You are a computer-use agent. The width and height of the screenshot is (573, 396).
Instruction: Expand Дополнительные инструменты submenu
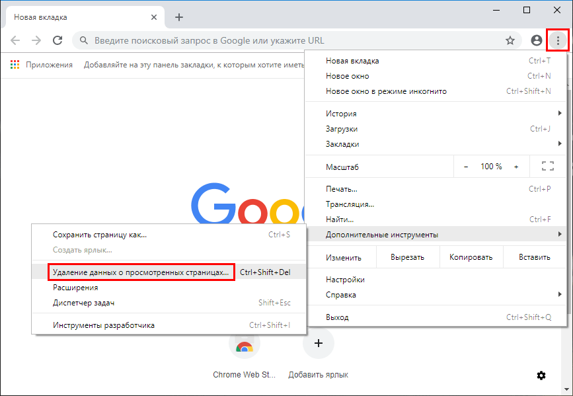[436, 235]
